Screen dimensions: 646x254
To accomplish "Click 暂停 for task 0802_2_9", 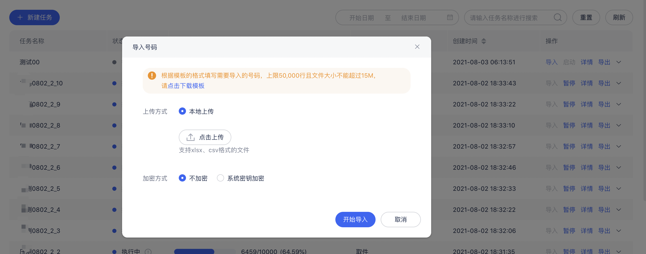I will [x=569, y=104].
